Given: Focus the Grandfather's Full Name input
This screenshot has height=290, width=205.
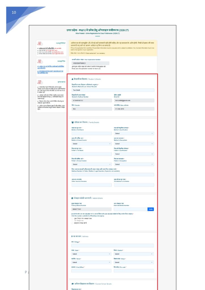Looking at the screenshot, I should (134, 185).
